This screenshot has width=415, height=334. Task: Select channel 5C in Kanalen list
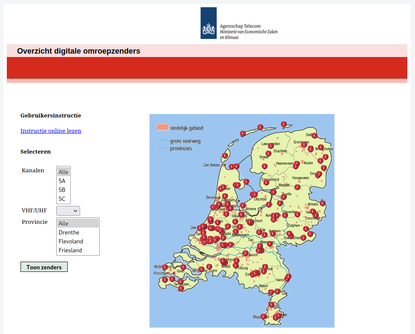click(62, 199)
